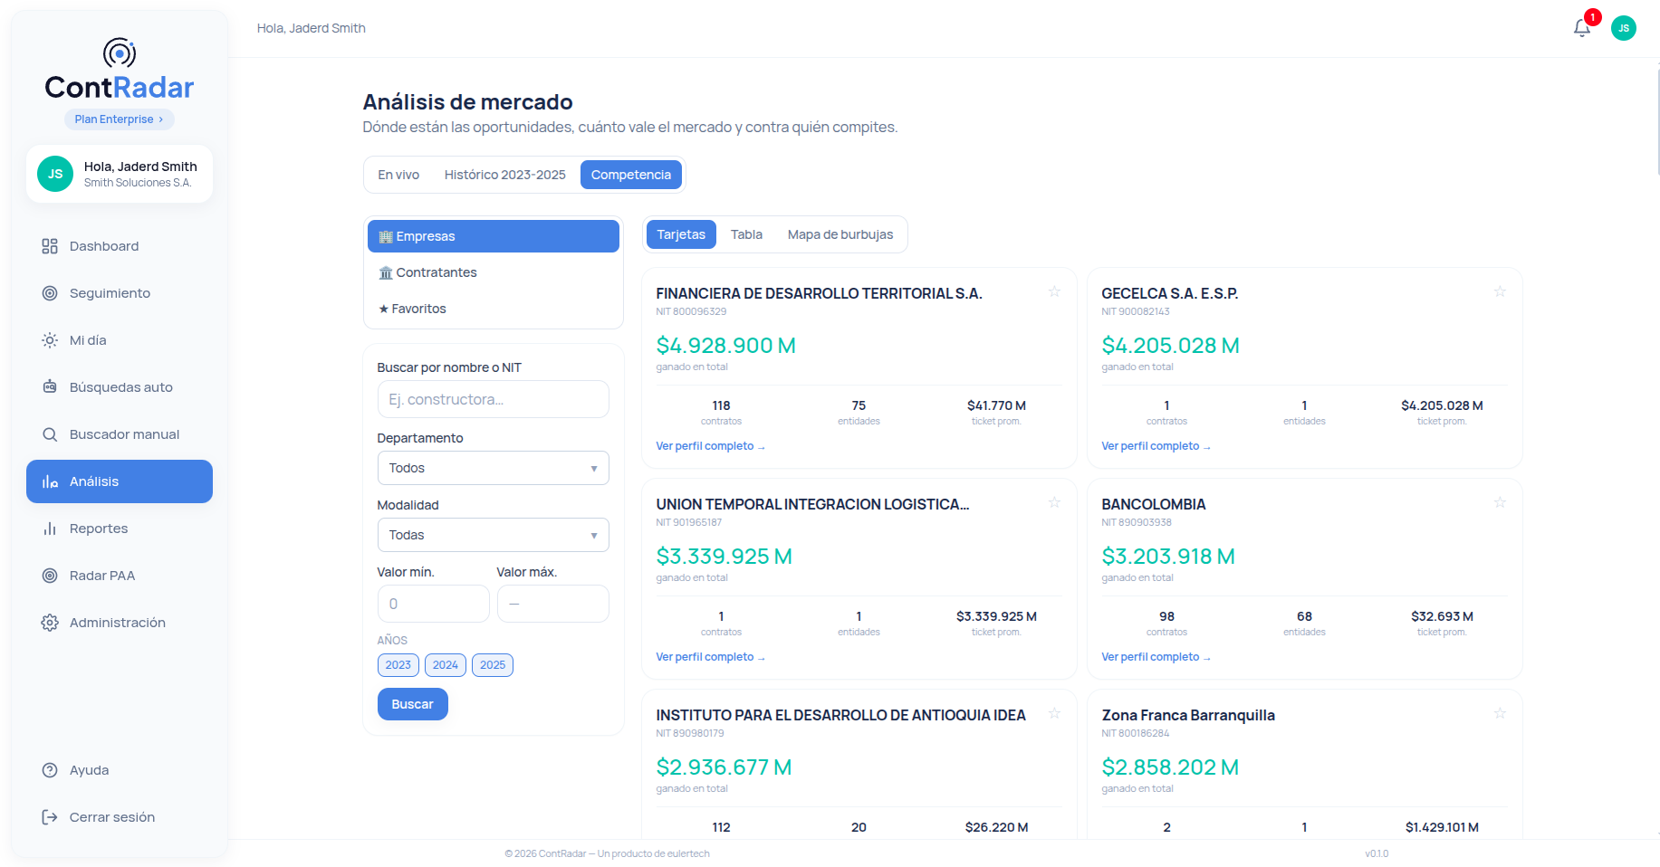The width and height of the screenshot is (1660, 867).
Task: Toggle the 2024 year filter chip
Action: pos(446,665)
